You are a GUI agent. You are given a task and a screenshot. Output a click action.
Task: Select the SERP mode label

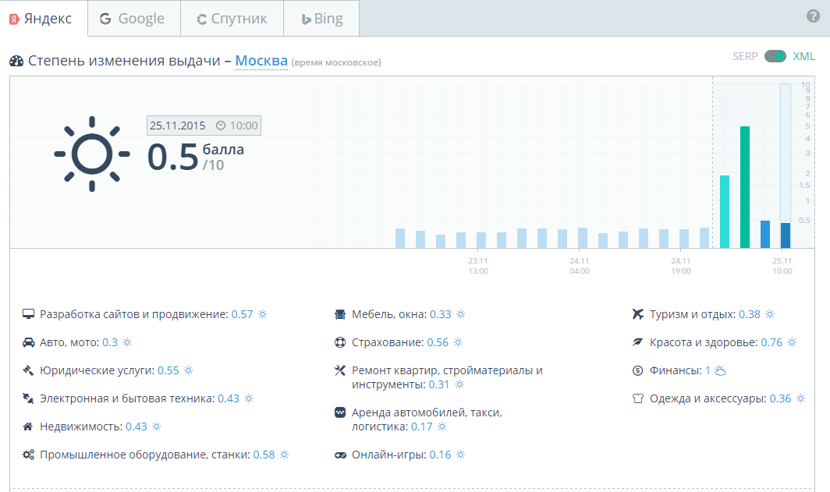(x=745, y=56)
